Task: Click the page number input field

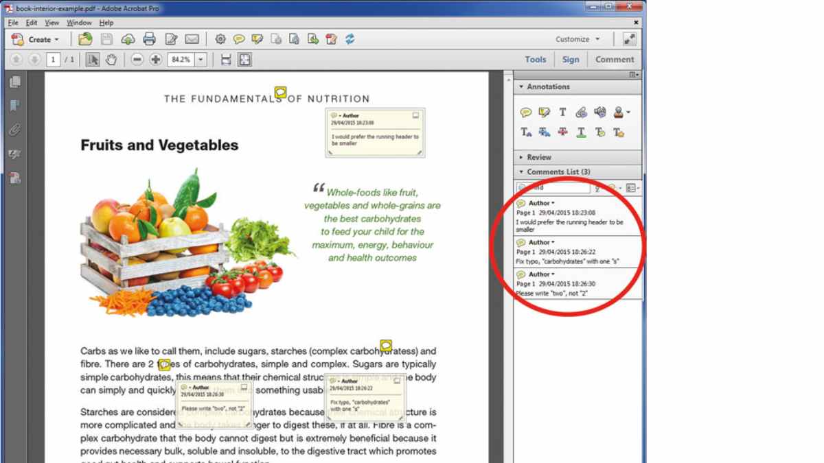Action: [x=54, y=60]
